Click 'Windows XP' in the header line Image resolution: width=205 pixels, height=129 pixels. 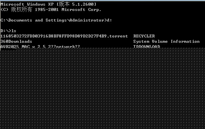(40, 4)
